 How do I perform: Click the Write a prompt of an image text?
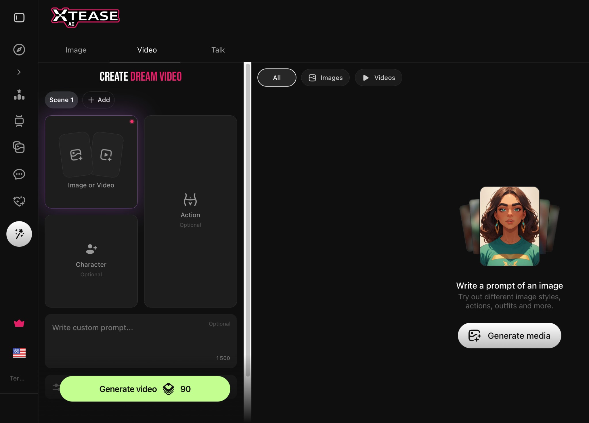pos(509,286)
